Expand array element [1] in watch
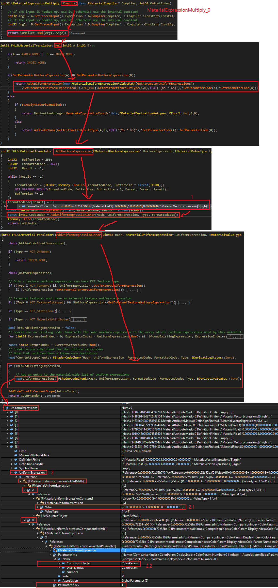Viewport: 278px width, 588px height. point(7,416)
